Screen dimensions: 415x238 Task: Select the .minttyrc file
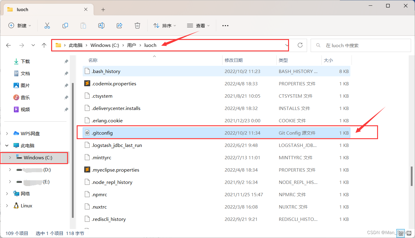click(x=217, y=157)
